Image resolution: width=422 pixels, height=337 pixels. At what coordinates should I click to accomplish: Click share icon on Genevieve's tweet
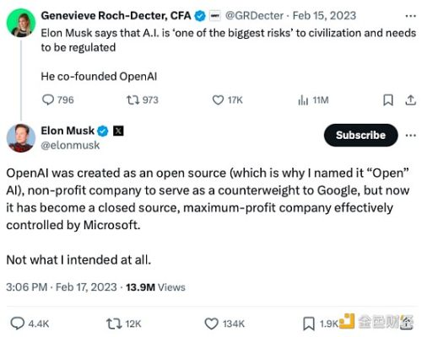pos(411,100)
